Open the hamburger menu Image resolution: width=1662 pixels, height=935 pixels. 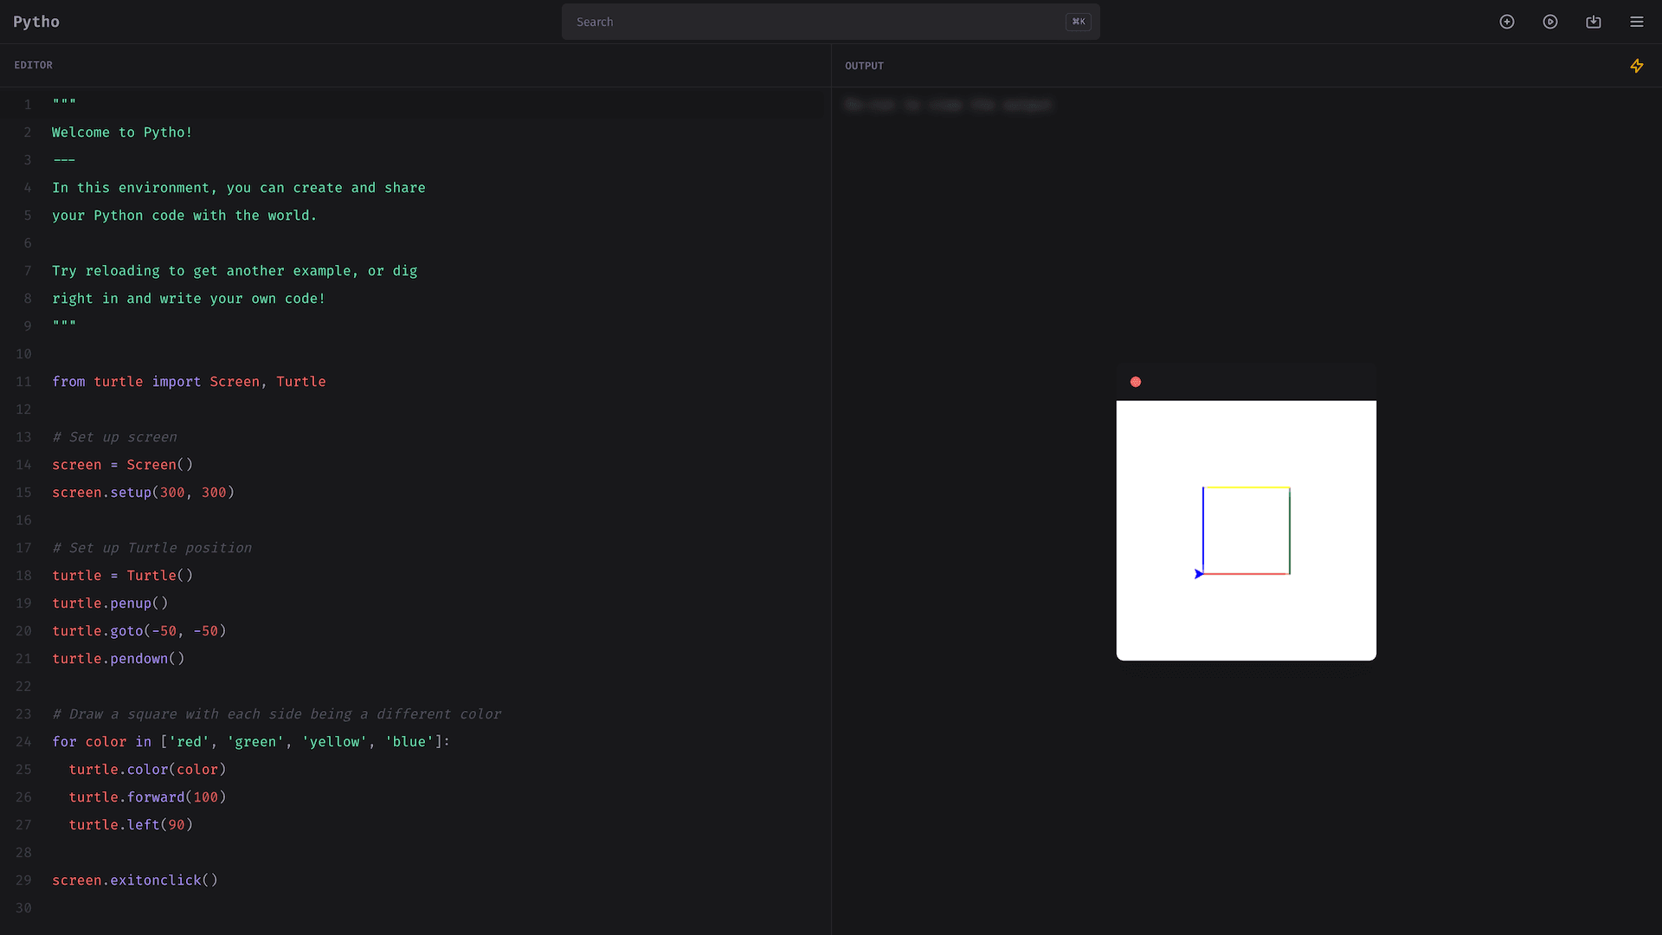(x=1637, y=22)
